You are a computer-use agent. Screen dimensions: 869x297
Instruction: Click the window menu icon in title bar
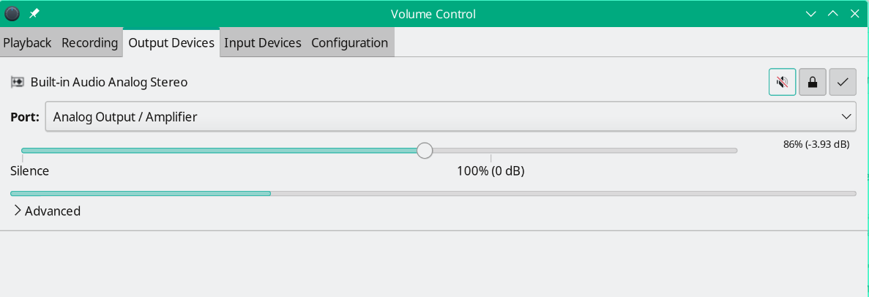(12, 14)
